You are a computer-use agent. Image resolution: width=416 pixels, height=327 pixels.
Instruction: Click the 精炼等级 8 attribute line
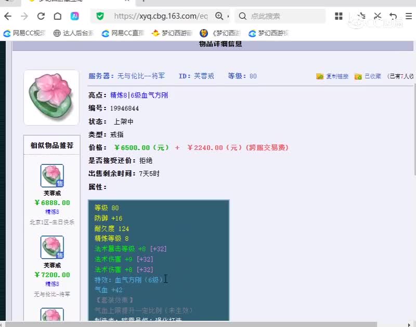point(111,239)
